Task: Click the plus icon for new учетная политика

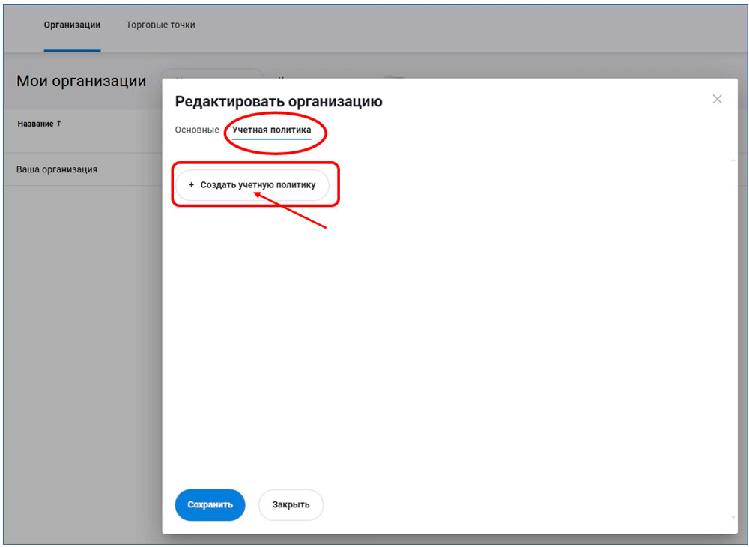Action: (x=191, y=185)
